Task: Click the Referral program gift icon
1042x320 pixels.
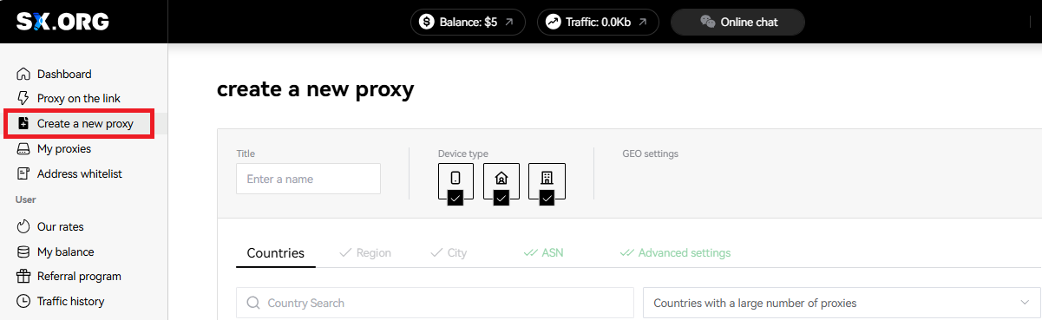Action: click(x=23, y=277)
